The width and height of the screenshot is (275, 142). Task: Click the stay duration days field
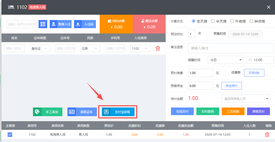point(192,34)
